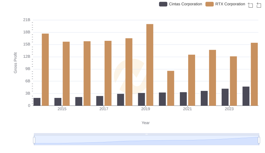Click the 3B y-axis label
Viewport: 265px width, 153px height.
[x=28, y=93]
